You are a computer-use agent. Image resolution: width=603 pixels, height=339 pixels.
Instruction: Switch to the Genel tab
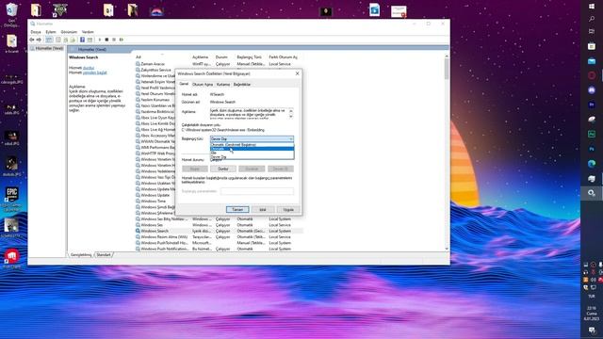coord(185,84)
